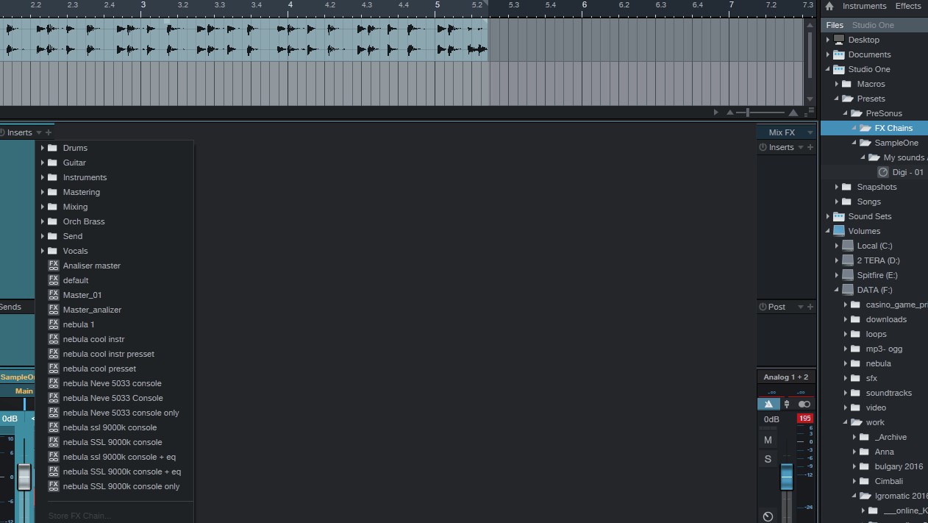Switch to the Effects browser tab
The width and height of the screenshot is (928, 523).
(x=907, y=6)
